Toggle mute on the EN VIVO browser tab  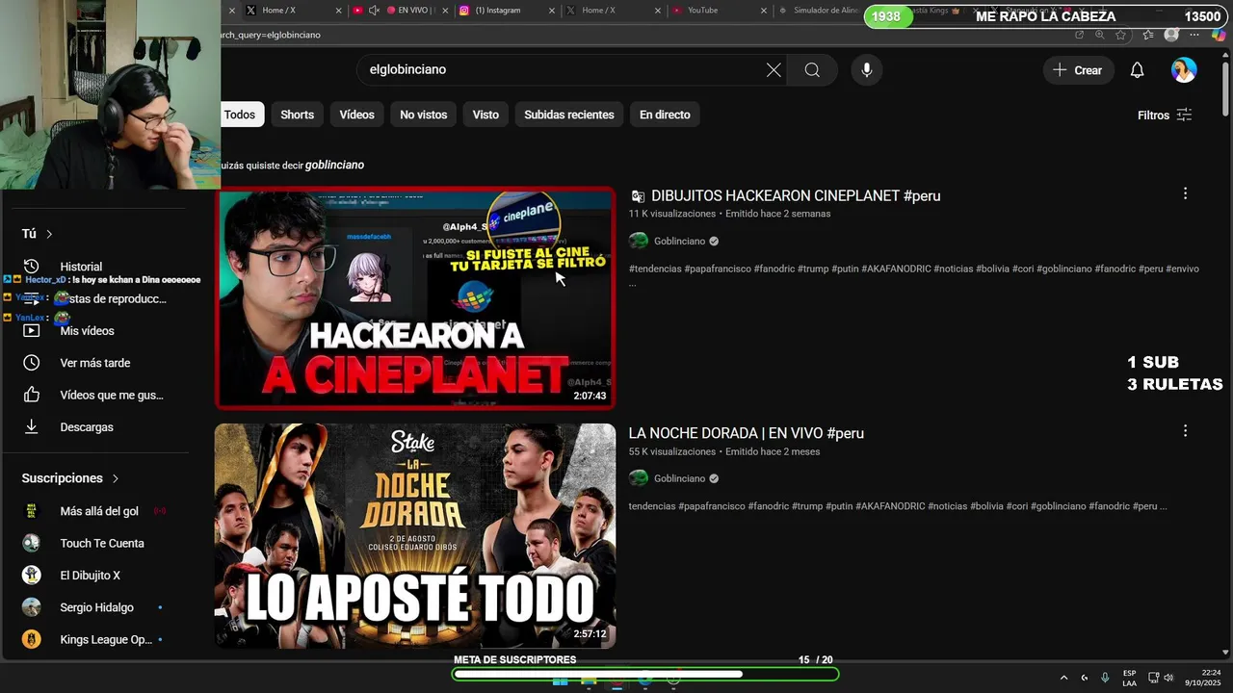(374, 11)
